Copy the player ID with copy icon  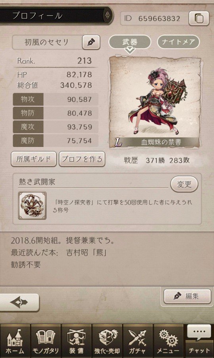[x=199, y=18]
